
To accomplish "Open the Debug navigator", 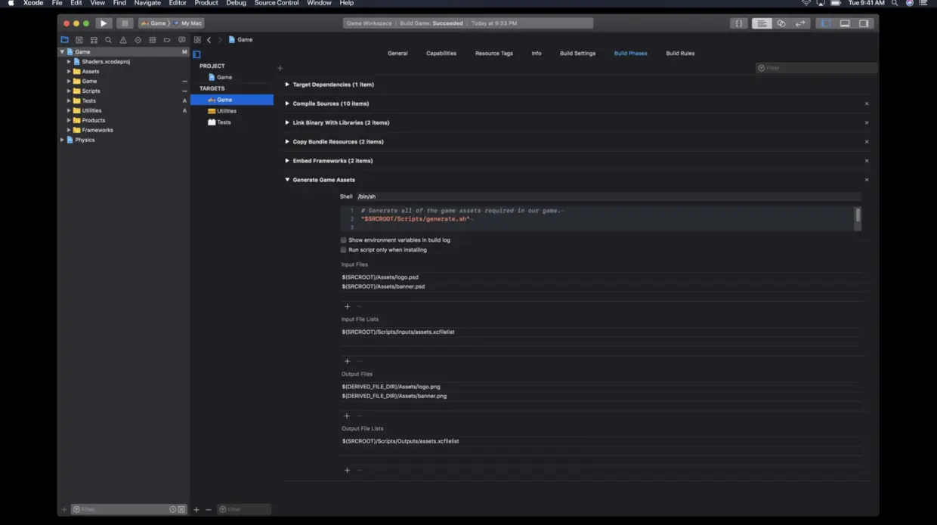I will tap(153, 40).
